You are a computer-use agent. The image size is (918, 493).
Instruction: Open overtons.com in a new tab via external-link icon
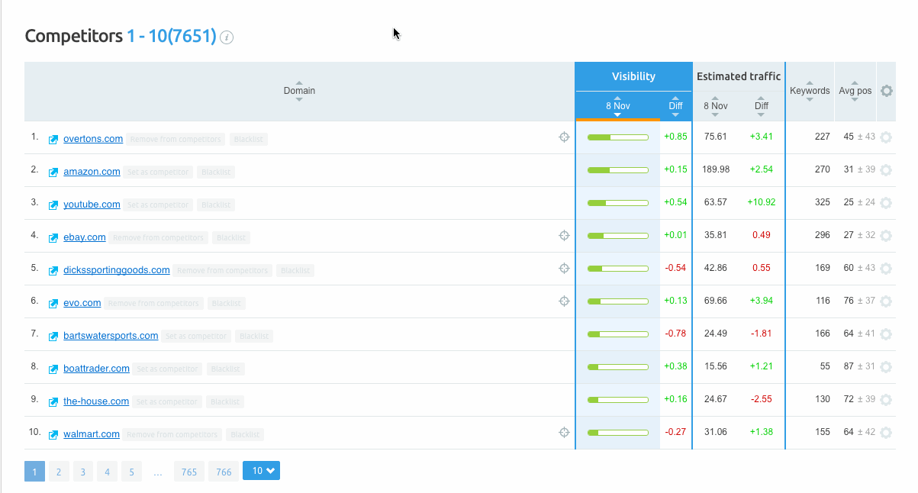click(x=53, y=138)
